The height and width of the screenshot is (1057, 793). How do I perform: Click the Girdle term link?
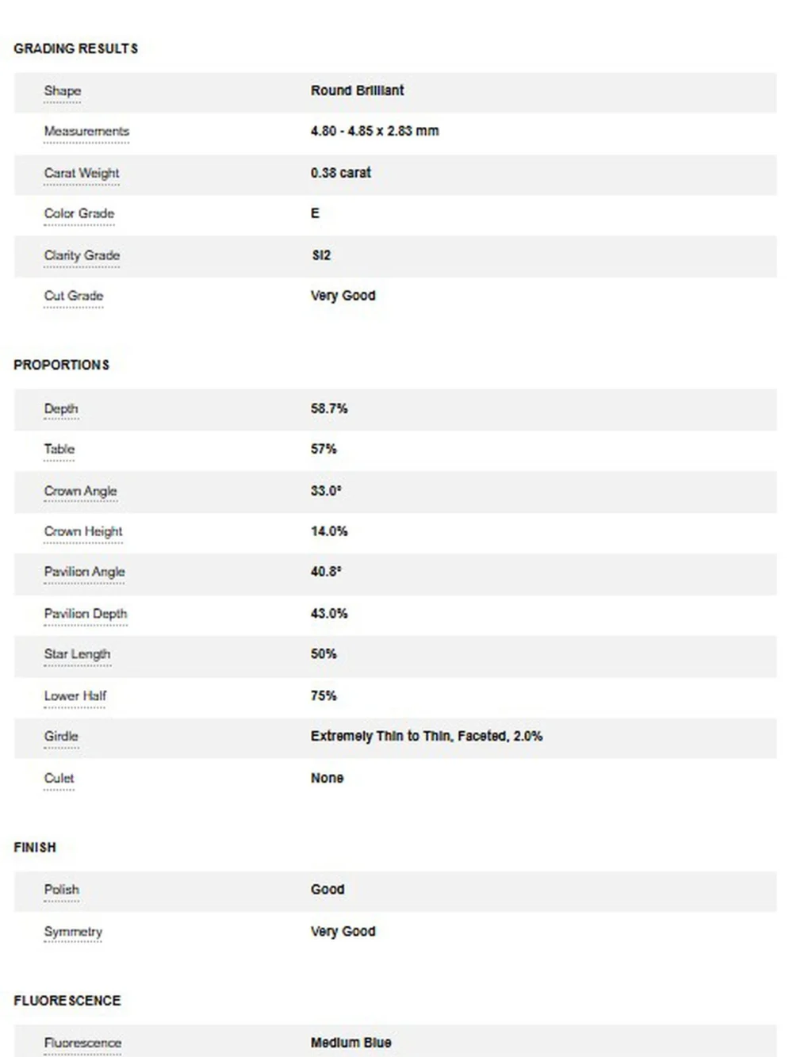coord(61,737)
